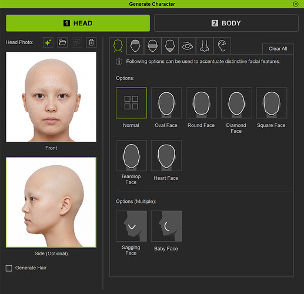This screenshot has height=294, width=304.
Task: Choose the Round Face option
Action: (202, 103)
